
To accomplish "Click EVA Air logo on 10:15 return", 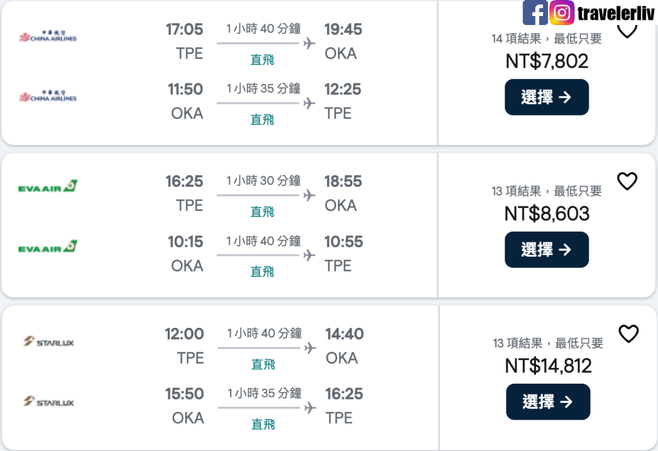I will pyautogui.click(x=48, y=246).
